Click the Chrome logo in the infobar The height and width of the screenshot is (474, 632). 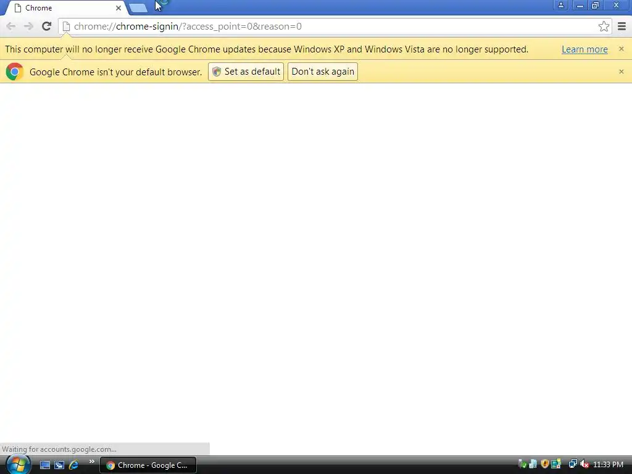coord(15,72)
